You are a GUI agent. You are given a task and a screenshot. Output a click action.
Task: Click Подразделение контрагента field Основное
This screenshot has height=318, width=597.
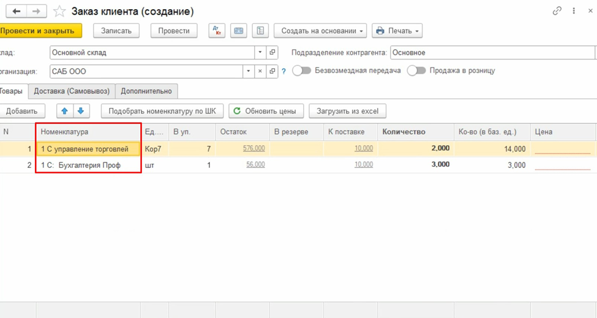pyautogui.click(x=493, y=53)
